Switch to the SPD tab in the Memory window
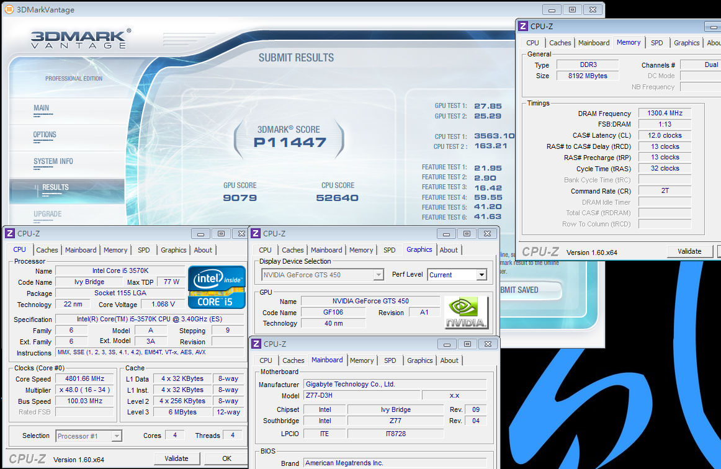Viewport: 721px width, 469px height. 657,43
